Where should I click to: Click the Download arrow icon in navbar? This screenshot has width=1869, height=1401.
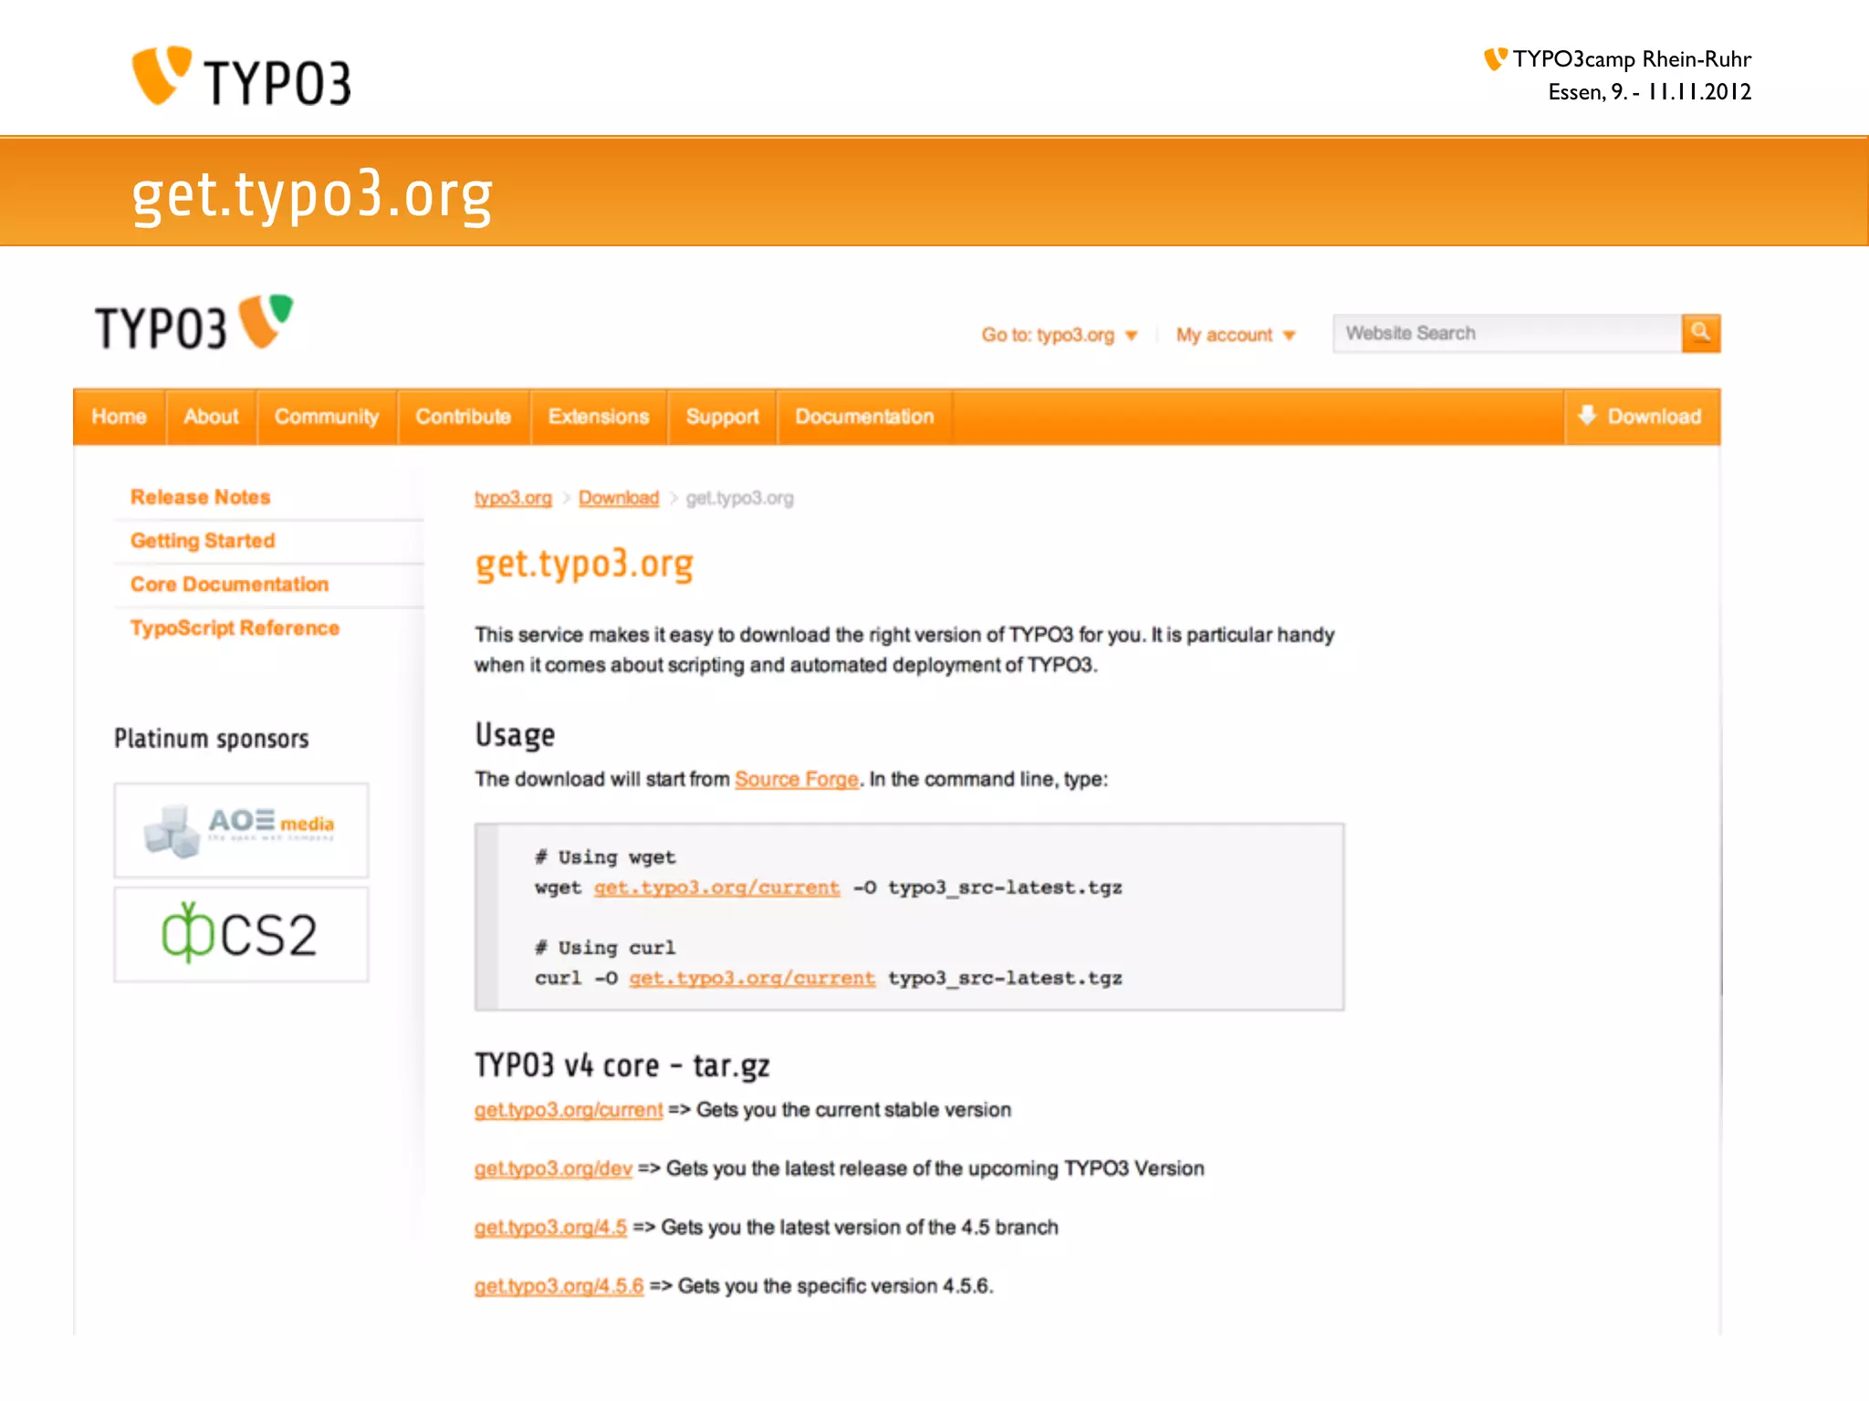[x=1587, y=415]
